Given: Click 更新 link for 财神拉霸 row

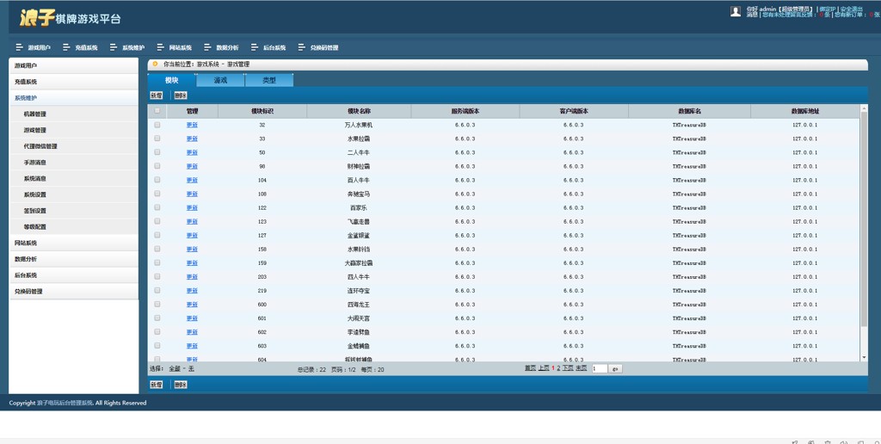Looking at the screenshot, I should (192, 166).
